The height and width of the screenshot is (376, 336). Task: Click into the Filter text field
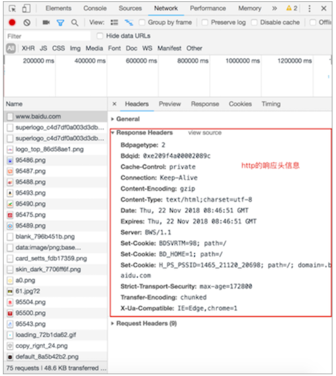(48, 36)
